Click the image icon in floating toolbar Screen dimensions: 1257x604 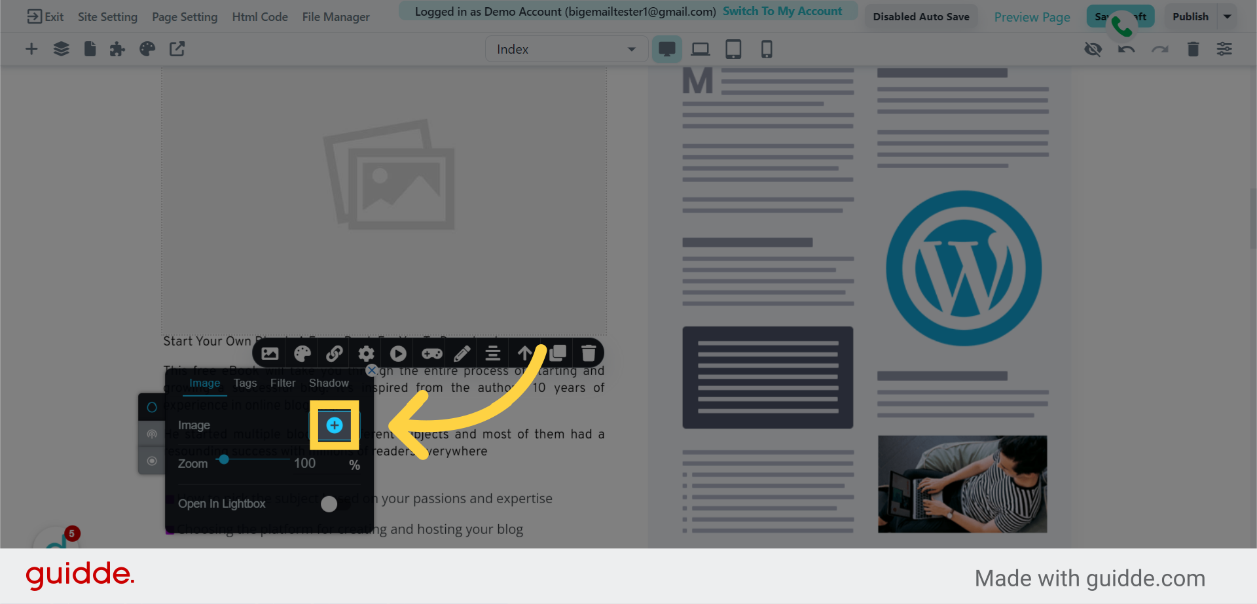270,354
